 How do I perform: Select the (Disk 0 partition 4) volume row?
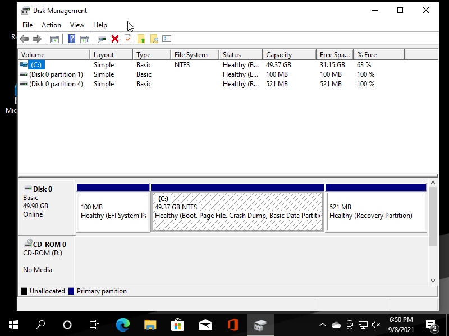tap(56, 84)
